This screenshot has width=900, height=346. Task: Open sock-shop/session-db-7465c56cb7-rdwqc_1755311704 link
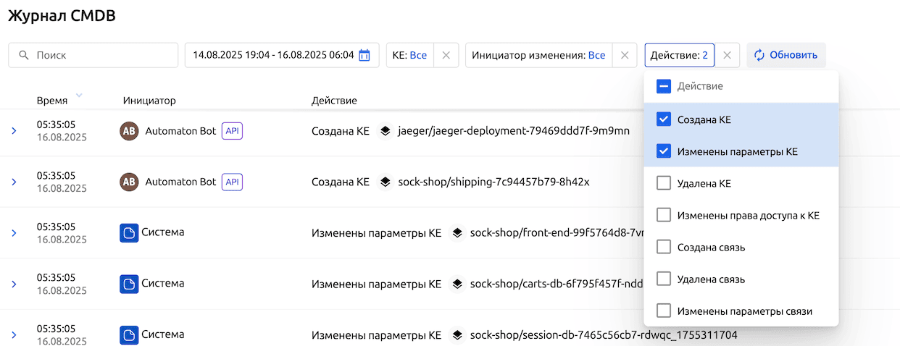[604, 335]
